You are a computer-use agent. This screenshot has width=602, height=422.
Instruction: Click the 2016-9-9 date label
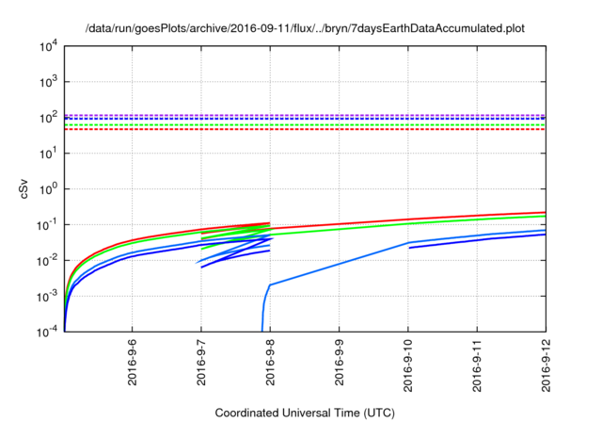[x=340, y=362]
